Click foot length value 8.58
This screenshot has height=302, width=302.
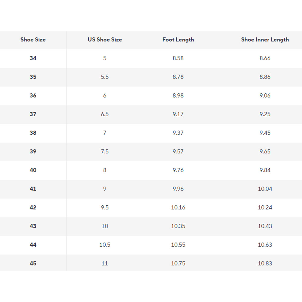178,58
